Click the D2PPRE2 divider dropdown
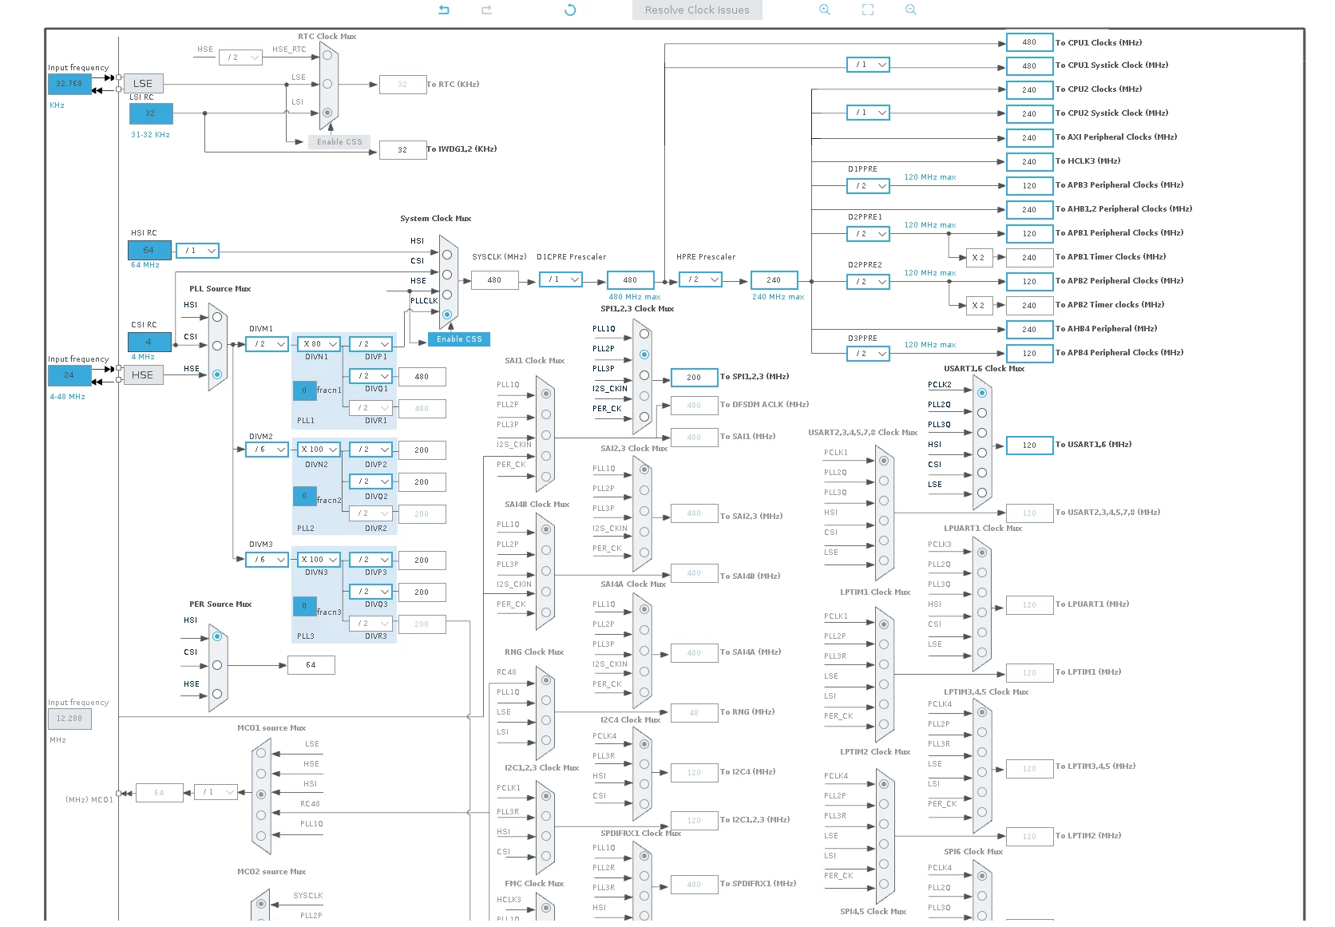This screenshot has height=927, width=1335. pyautogui.click(x=868, y=282)
